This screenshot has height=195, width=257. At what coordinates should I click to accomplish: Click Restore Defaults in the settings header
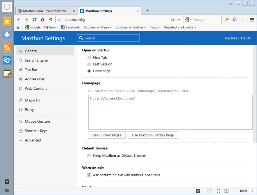coord(238,38)
